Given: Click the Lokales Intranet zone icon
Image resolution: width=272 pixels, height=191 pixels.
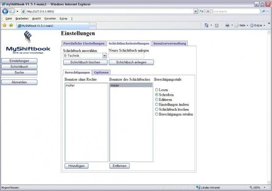Looking at the screenshot, I should pos(198,187).
